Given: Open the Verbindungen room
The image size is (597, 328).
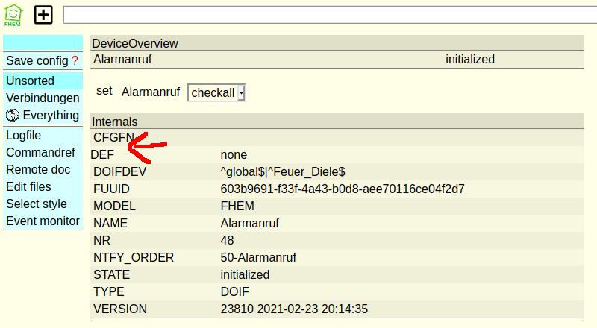Looking at the screenshot, I should [x=43, y=98].
